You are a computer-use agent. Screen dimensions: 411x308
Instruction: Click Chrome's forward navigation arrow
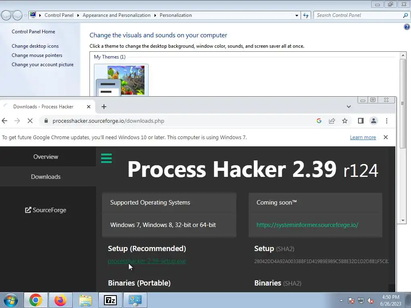tap(17, 121)
